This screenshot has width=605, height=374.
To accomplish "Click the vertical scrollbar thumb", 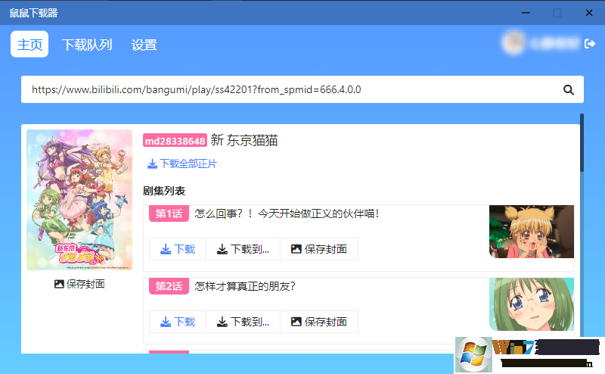I will 582,142.
